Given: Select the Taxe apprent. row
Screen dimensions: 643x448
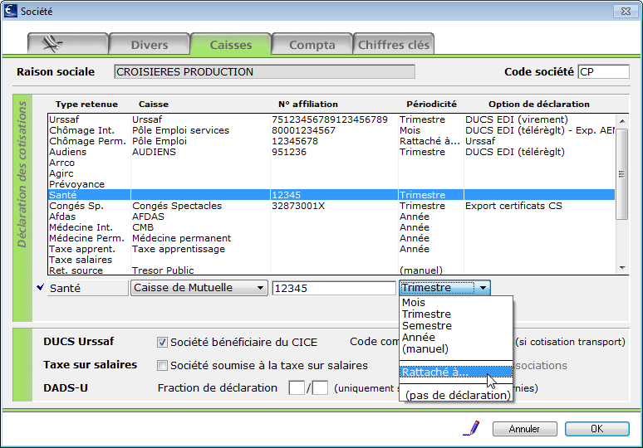Looking at the screenshot, I should coord(331,249).
